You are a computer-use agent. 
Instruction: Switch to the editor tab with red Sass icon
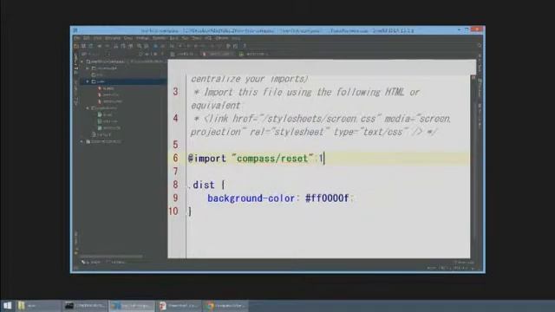point(217,54)
